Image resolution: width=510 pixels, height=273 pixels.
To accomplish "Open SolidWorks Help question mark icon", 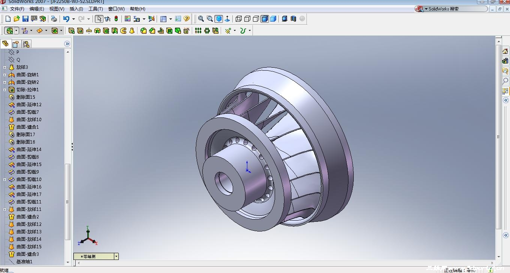I will click(187, 19).
